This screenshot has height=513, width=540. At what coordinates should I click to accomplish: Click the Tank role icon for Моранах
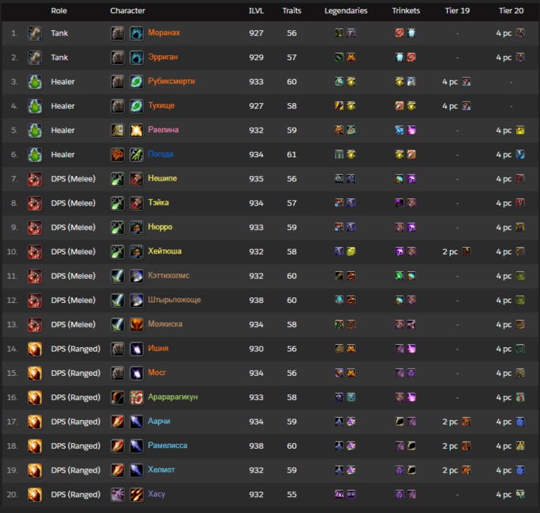click(35, 33)
